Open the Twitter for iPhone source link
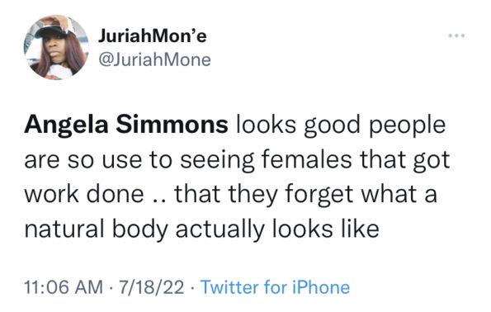 pos(275,287)
